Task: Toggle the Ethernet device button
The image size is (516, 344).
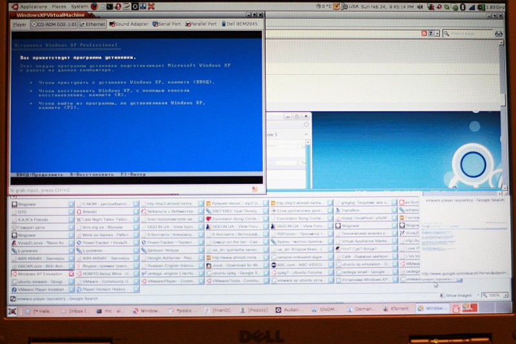Action: click(94, 25)
